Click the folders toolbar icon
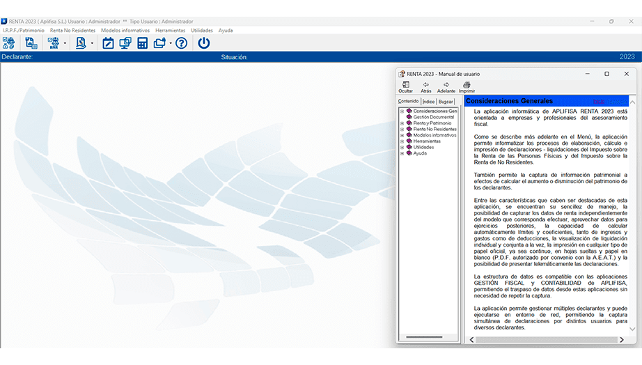The width and height of the screenshot is (642, 365). tap(159, 43)
